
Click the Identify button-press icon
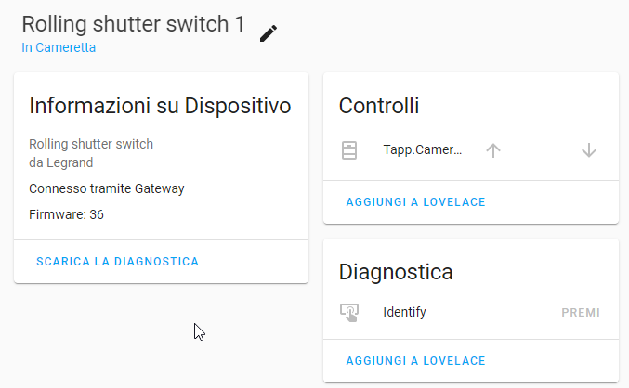pyautogui.click(x=349, y=313)
